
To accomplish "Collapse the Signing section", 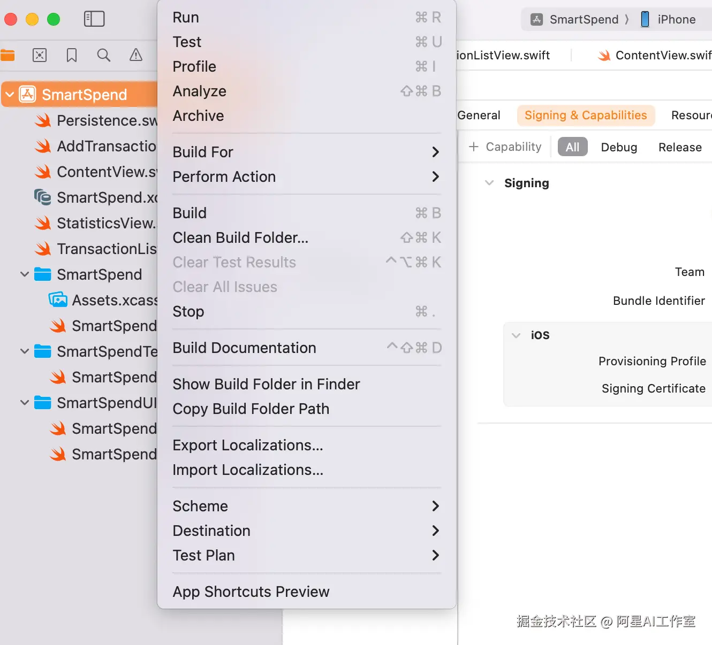I will (x=489, y=183).
